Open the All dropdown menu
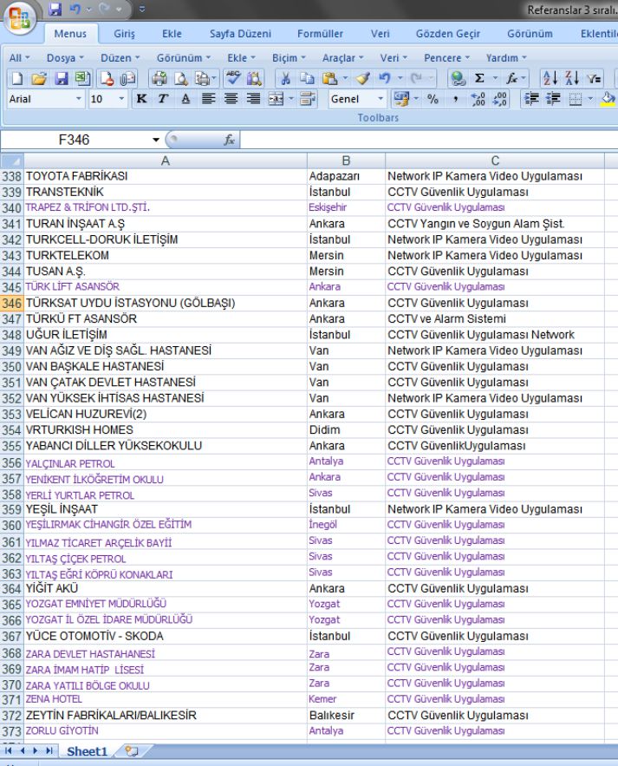Image resolution: width=618 pixels, height=766 pixels. tap(20, 58)
